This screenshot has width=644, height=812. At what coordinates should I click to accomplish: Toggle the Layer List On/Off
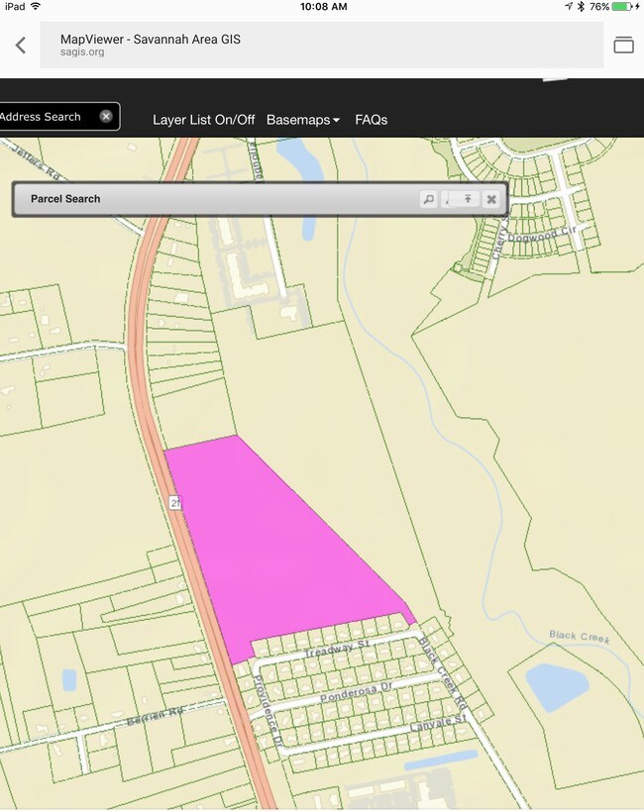pyautogui.click(x=203, y=120)
